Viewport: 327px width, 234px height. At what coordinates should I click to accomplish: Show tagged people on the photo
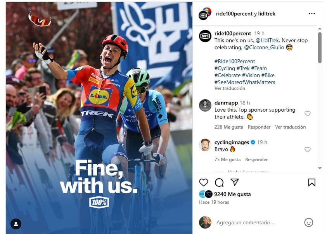16,224
